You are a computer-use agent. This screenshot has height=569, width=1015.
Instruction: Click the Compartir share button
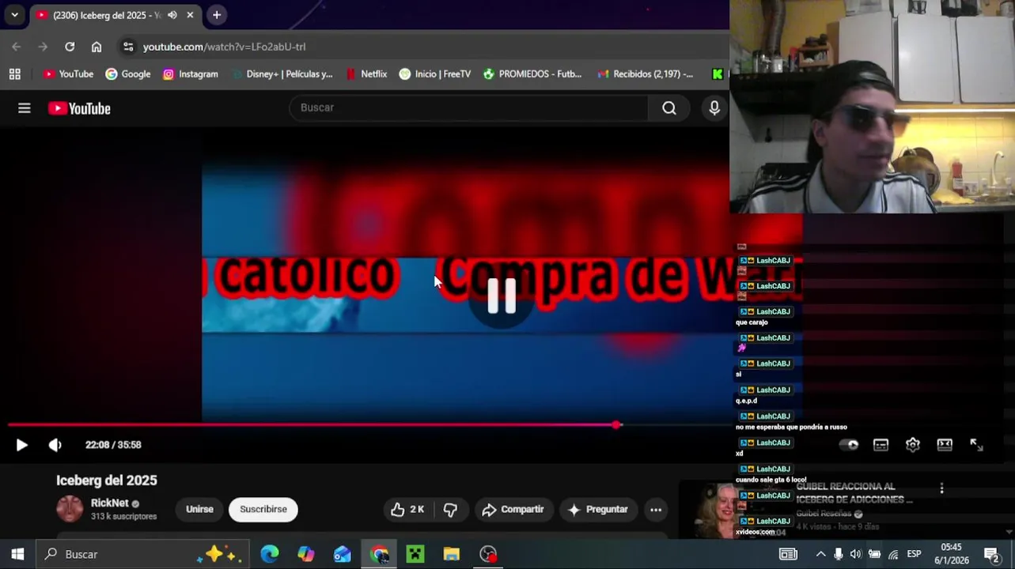pos(513,510)
